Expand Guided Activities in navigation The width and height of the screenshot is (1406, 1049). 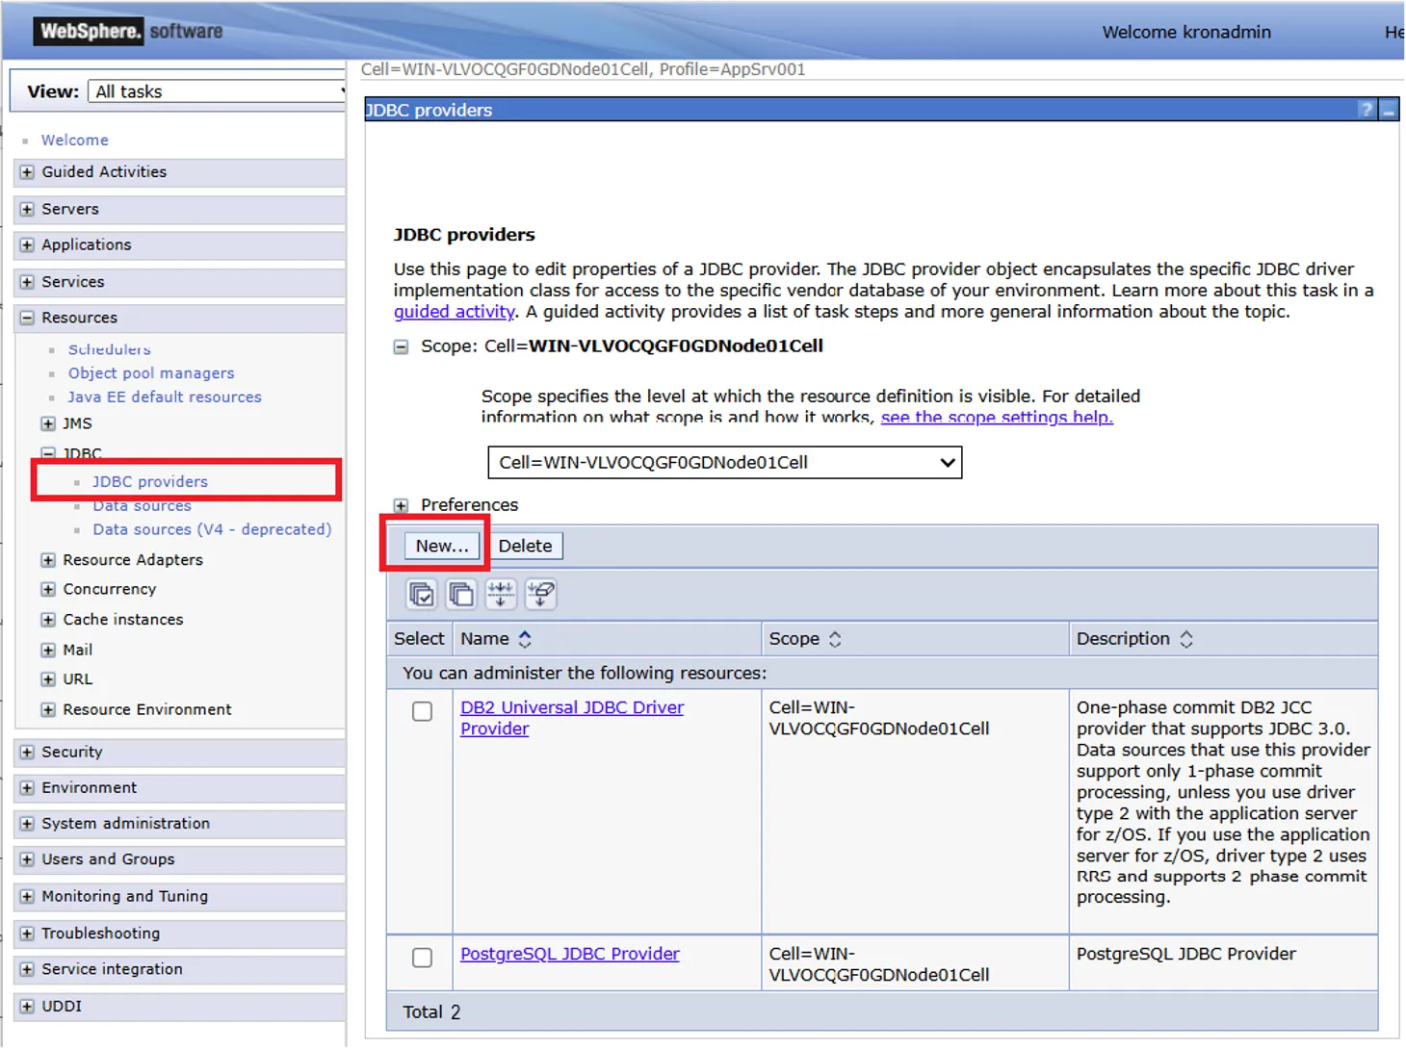click(27, 172)
